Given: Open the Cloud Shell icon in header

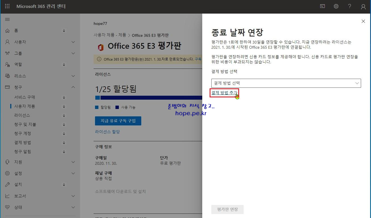Looking at the screenshot, I should tap(322, 6).
